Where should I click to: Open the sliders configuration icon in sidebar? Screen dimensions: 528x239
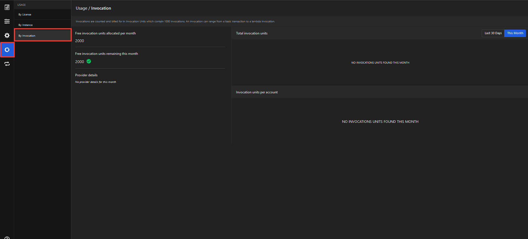(x=7, y=21)
